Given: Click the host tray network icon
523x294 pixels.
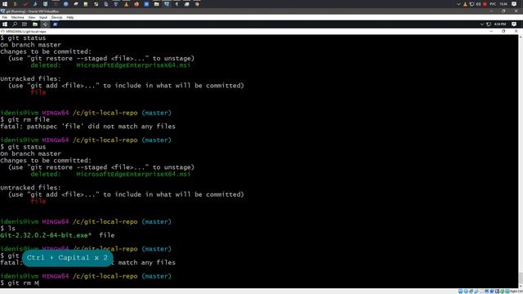Looking at the screenshot, I should click(x=472, y=4).
